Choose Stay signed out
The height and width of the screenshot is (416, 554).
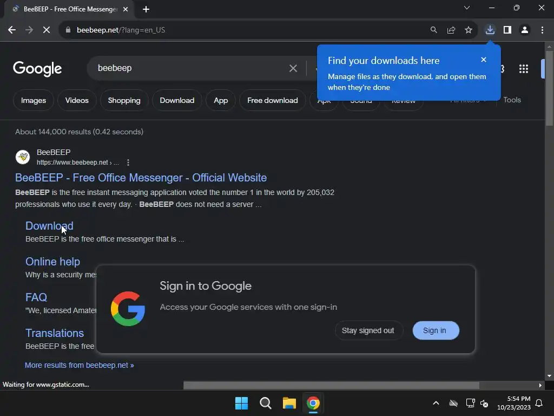(368, 330)
